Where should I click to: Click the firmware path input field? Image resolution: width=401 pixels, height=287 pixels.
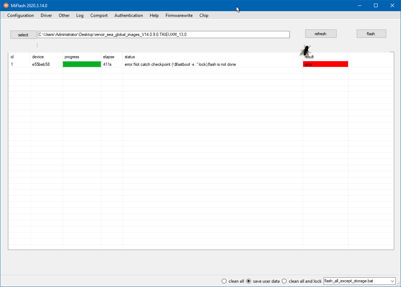tap(163, 35)
